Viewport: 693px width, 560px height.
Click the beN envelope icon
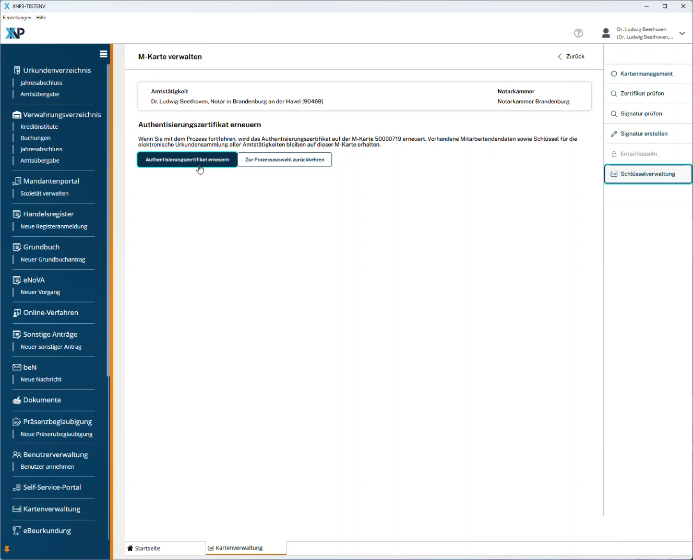[17, 367]
